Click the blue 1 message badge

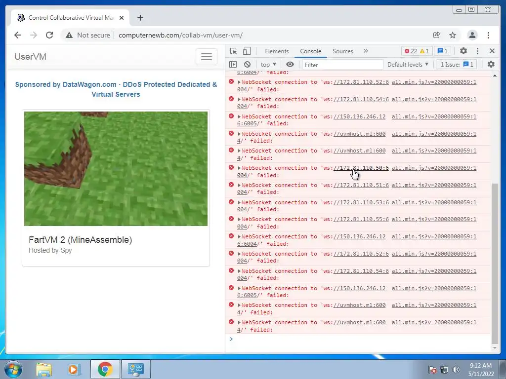click(443, 51)
